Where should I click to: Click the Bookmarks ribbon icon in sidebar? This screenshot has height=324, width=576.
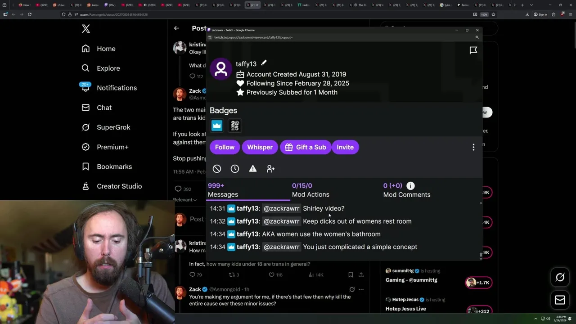pyautogui.click(x=85, y=166)
